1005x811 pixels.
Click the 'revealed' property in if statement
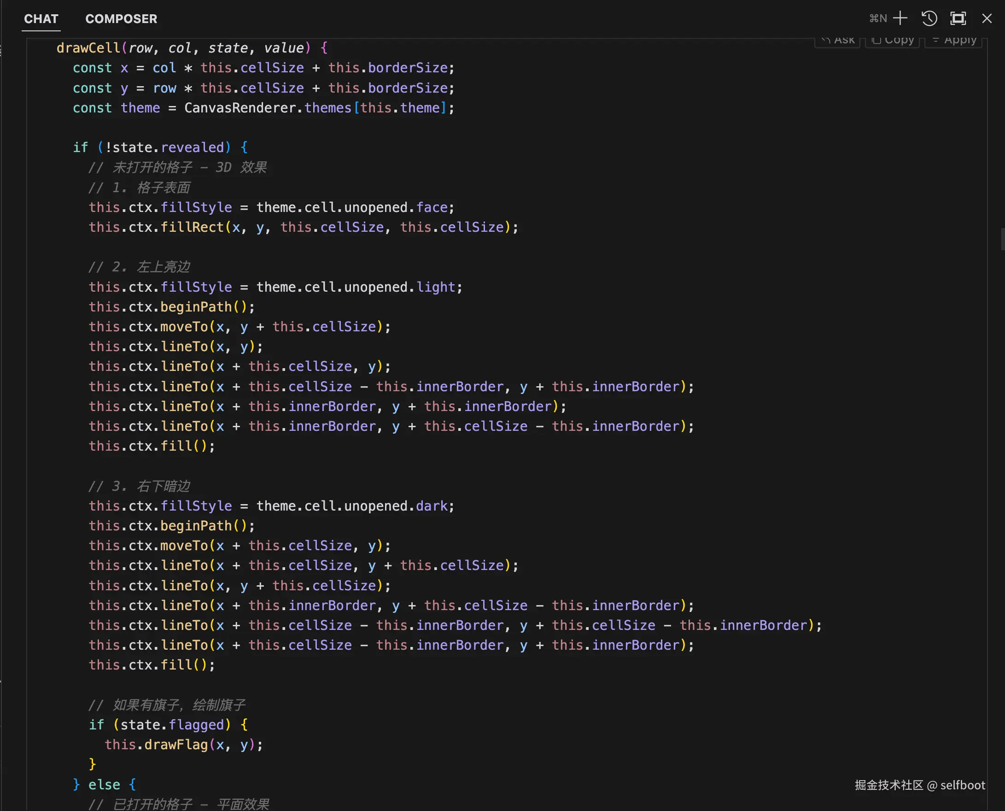192,147
